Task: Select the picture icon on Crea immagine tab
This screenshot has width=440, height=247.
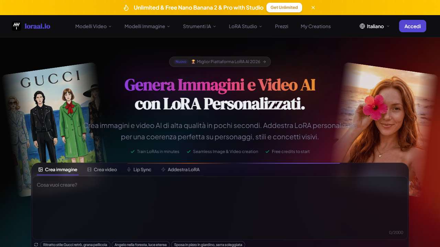Action: [41, 169]
